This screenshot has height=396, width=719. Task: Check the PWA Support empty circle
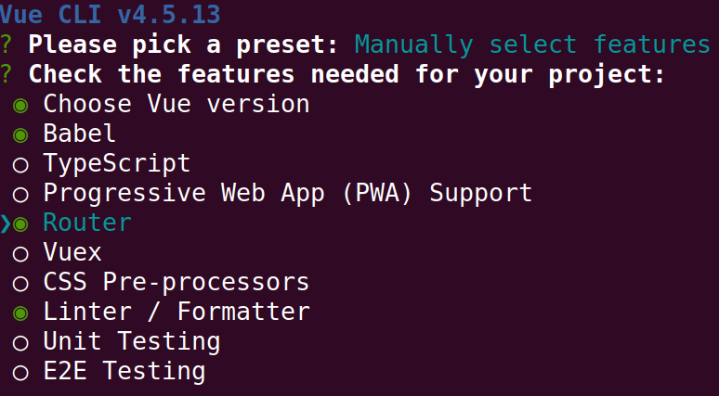pyautogui.click(x=20, y=195)
